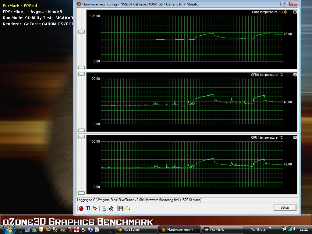312x234 pixels.
Task: Click the red record logging button
Action: point(81,208)
